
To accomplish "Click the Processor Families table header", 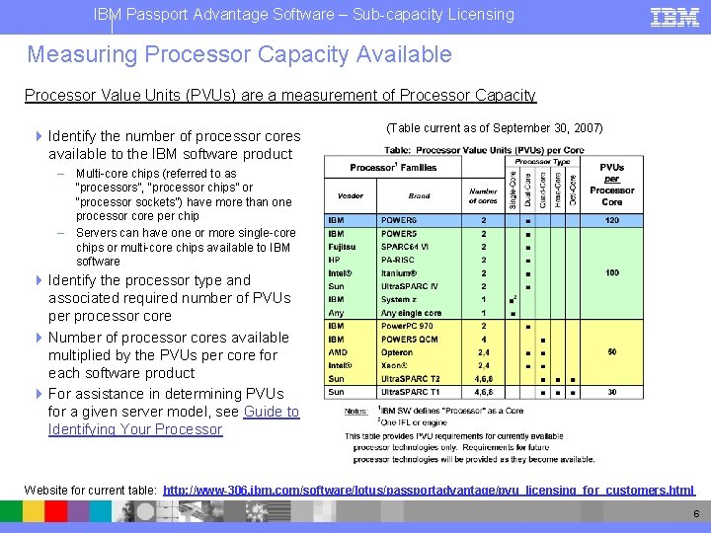I will tap(393, 167).
